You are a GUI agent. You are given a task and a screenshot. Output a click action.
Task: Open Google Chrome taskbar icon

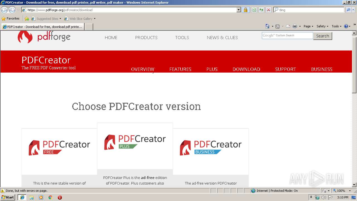[50, 197]
